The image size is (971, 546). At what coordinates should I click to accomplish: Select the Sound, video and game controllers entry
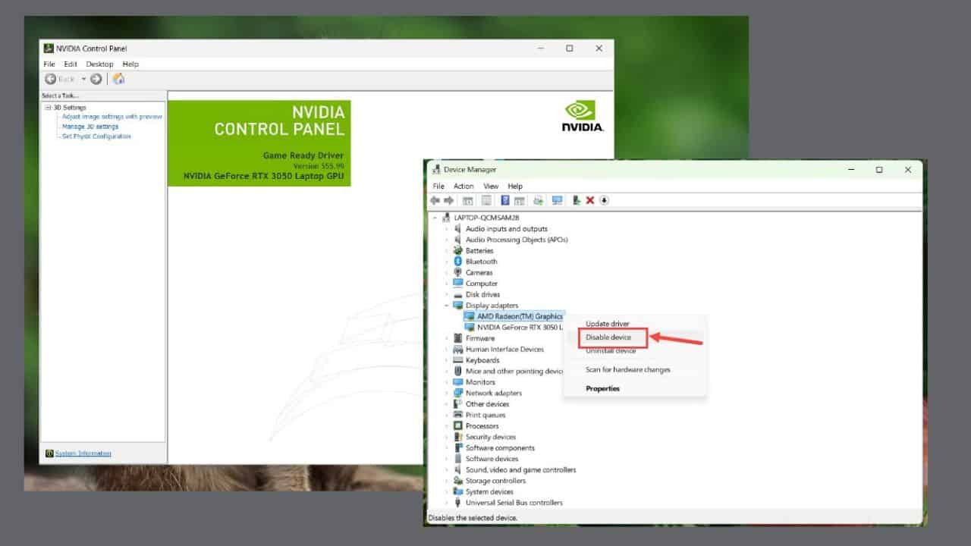520,470
